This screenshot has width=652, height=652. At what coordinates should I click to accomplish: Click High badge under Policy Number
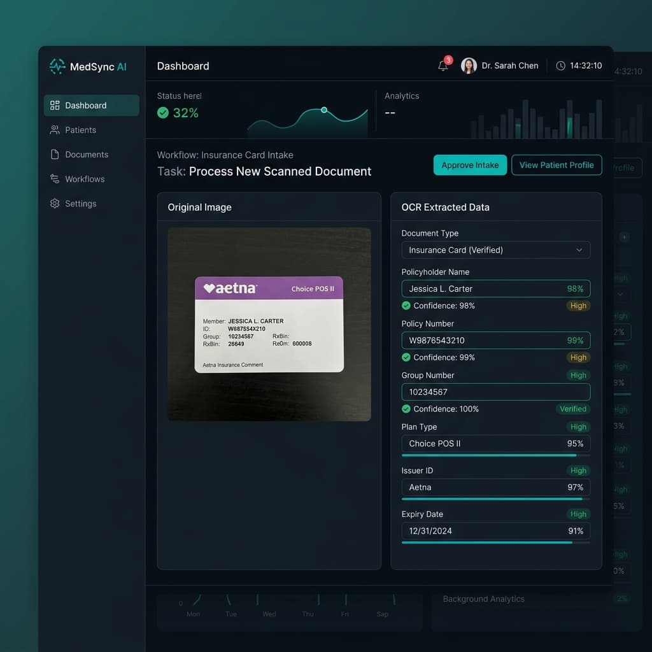coord(578,357)
